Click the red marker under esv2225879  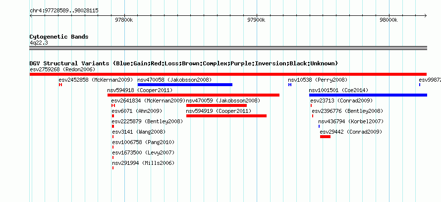(x=113, y=126)
